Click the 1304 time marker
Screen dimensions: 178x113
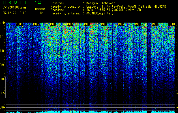pyautogui.click(x=70, y=24)
